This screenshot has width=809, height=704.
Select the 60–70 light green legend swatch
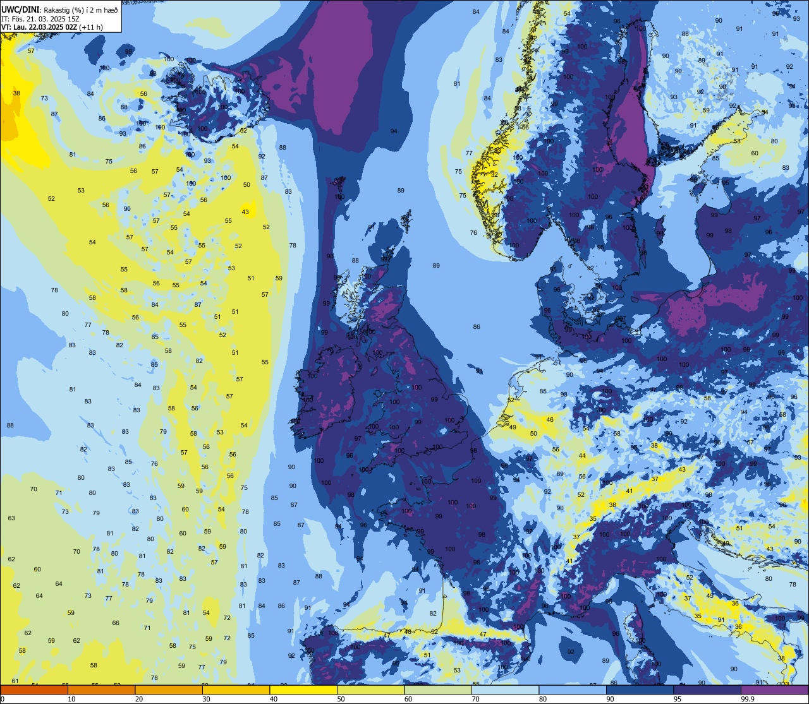pos(438,689)
